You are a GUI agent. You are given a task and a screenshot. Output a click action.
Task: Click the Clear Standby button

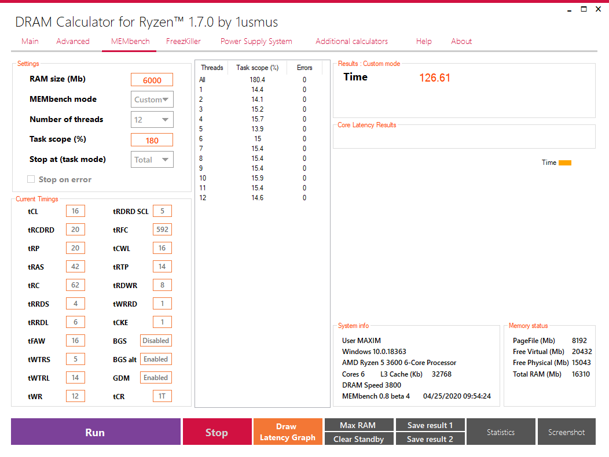[x=359, y=438]
